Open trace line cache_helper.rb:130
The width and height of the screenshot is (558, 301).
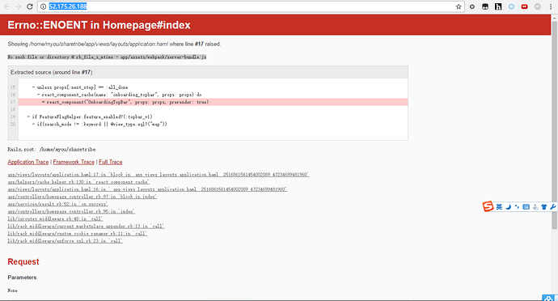78,182
